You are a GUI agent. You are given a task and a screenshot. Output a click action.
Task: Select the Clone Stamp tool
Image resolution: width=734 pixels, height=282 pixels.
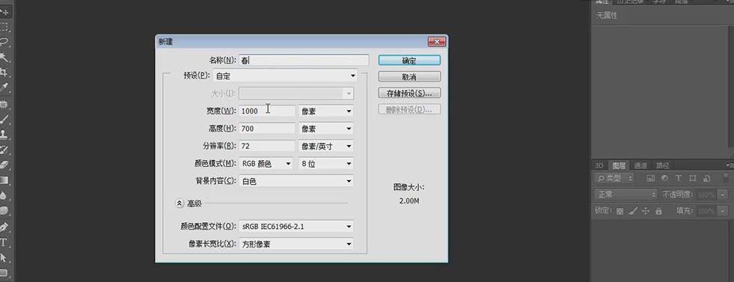4,134
